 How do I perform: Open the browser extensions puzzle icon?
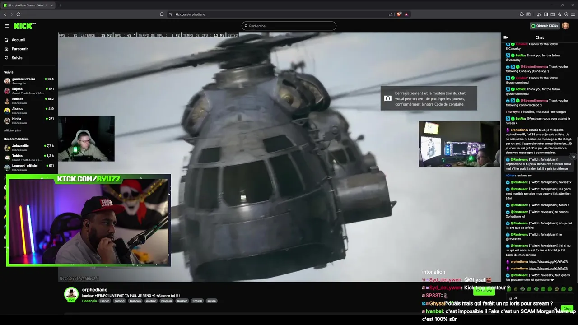pos(522,14)
